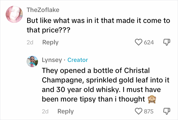The height and width of the screenshot is (120, 178).
Task: Reply to TheZoflake's comment
Action: click(x=50, y=42)
